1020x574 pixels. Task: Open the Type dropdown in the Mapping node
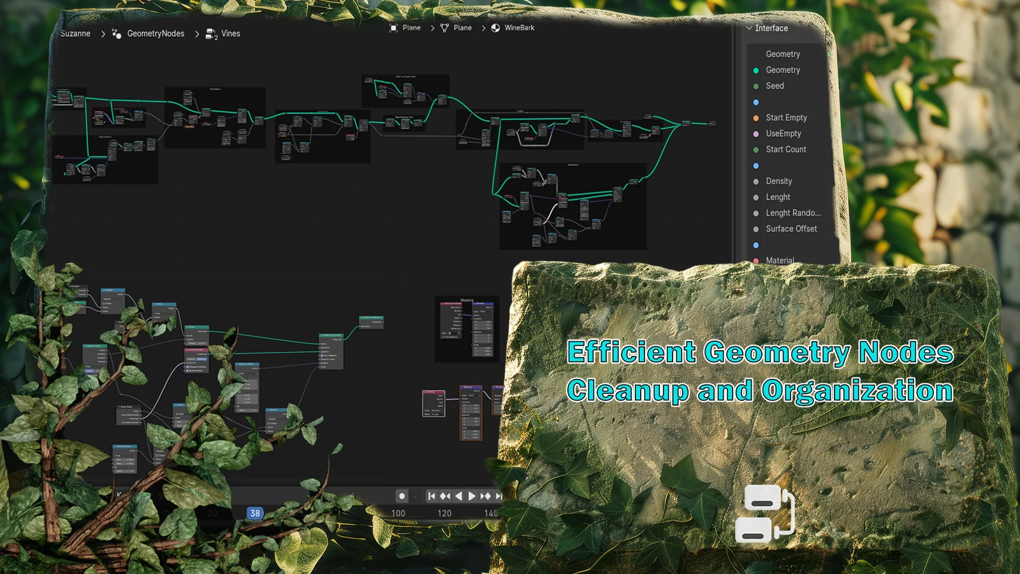[x=486, y=312]
